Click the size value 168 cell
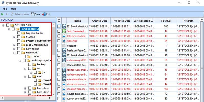Viewport: 204px width, 102px height. click(166, 89)
